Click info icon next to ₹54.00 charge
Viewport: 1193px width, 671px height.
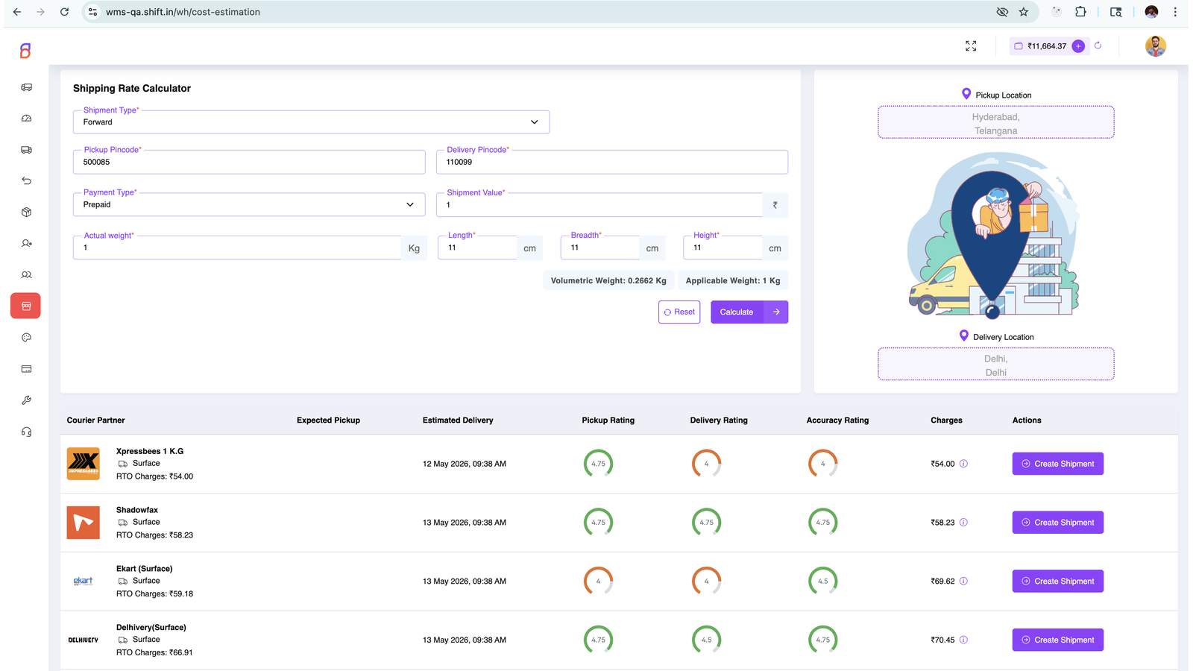point(963,464)
